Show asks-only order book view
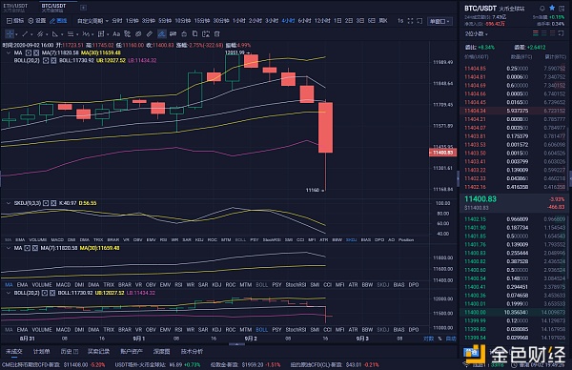572x370 pixels. (x=552, y=33)
